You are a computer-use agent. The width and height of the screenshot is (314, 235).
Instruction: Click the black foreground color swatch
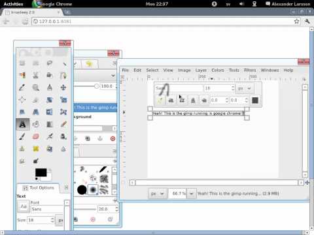click(x=41, y=172)
